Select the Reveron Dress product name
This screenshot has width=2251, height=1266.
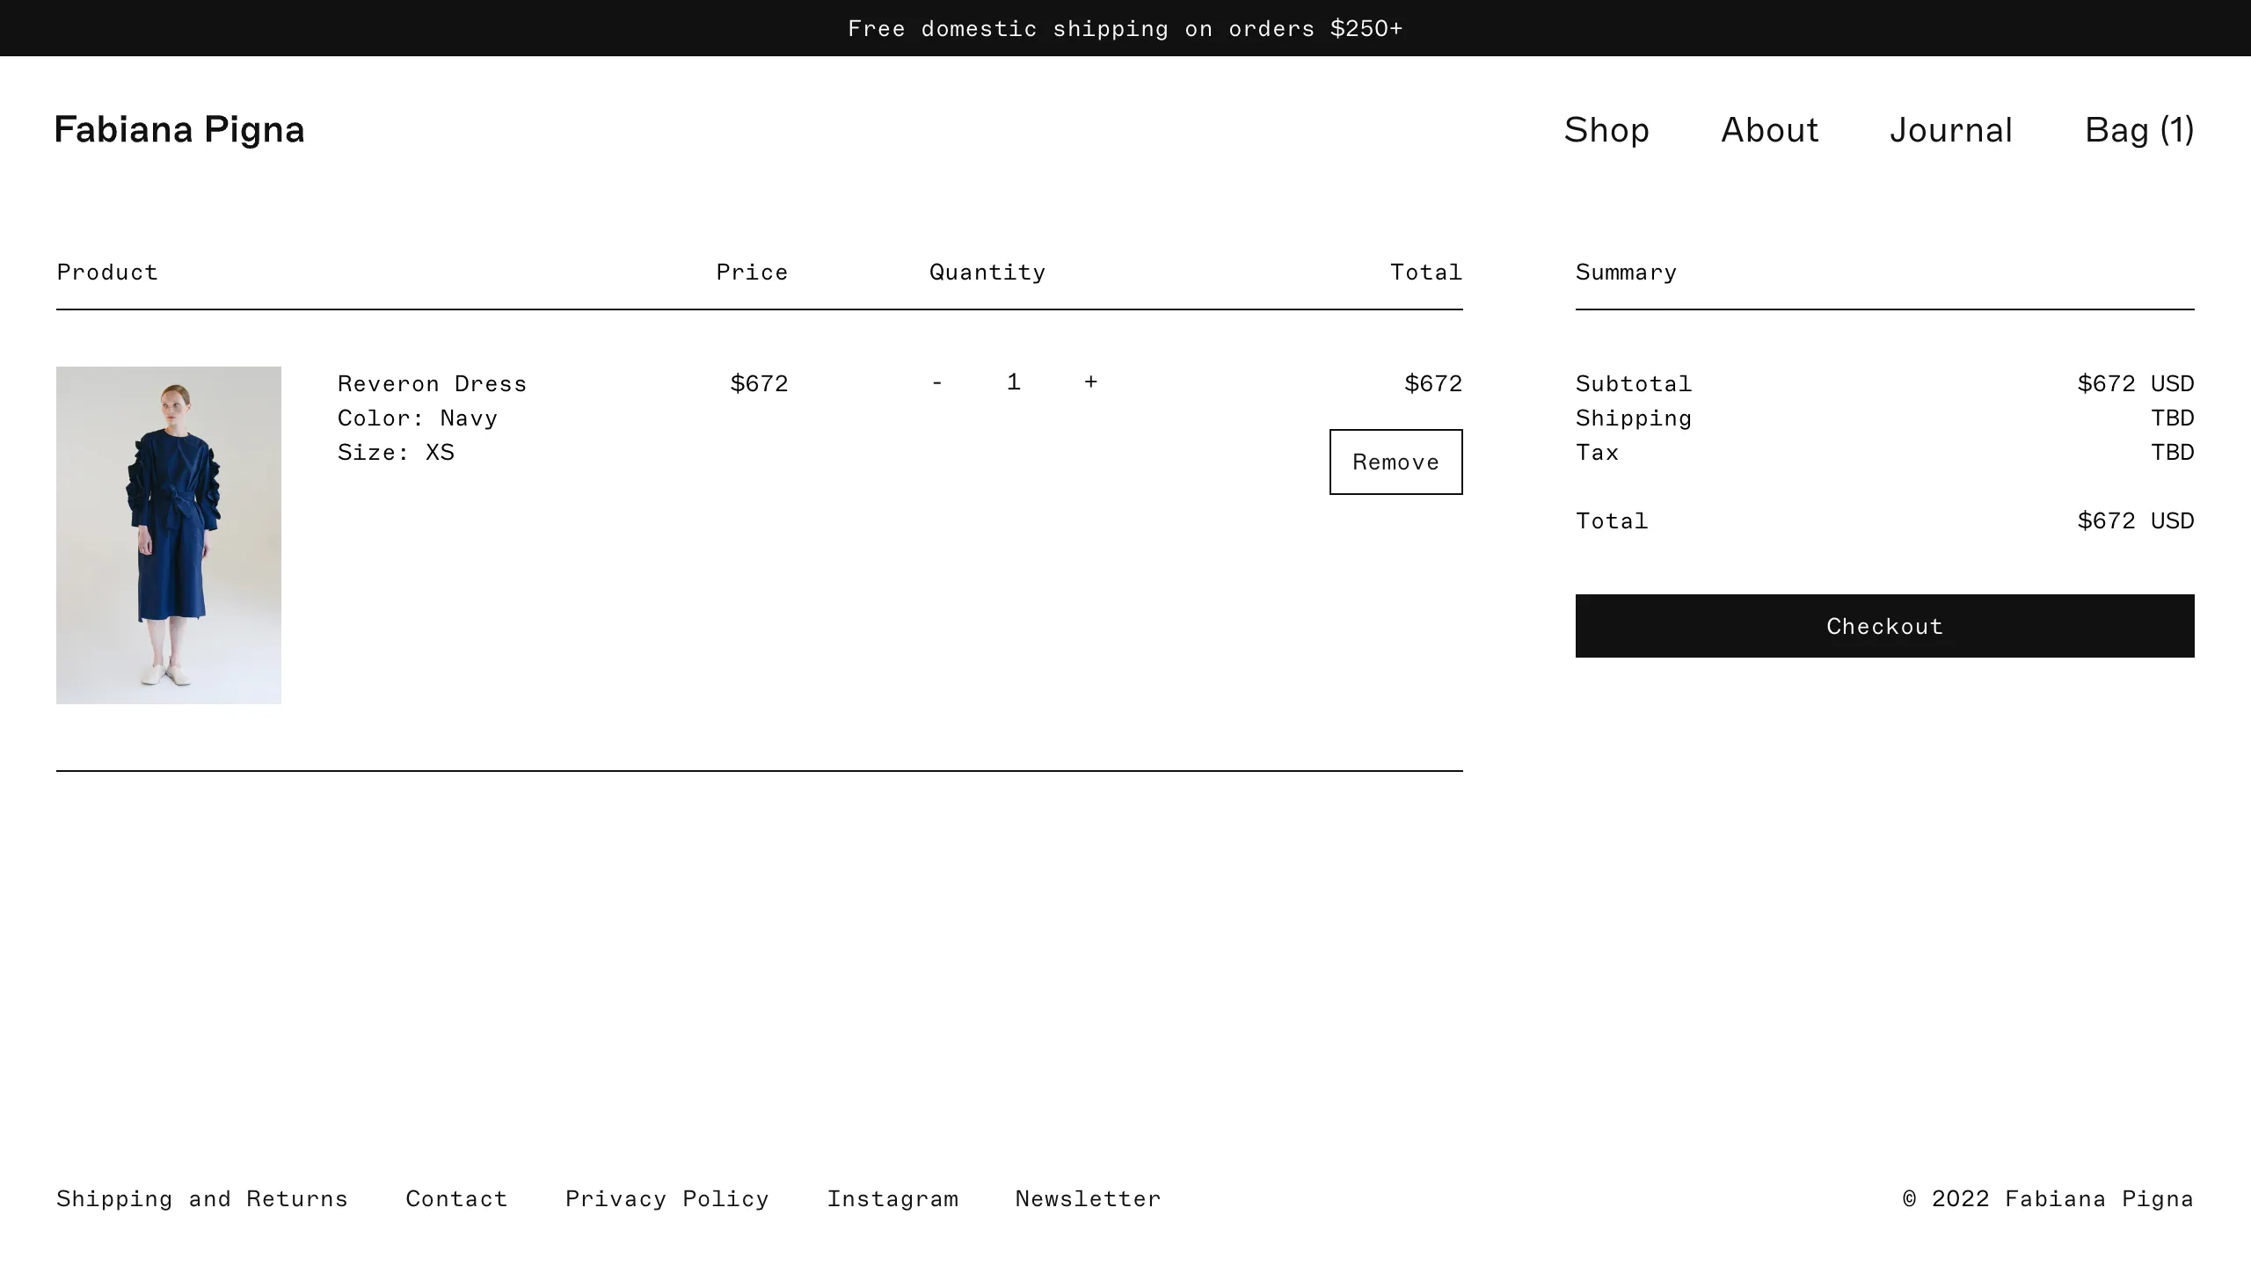(x=433, y=382)
